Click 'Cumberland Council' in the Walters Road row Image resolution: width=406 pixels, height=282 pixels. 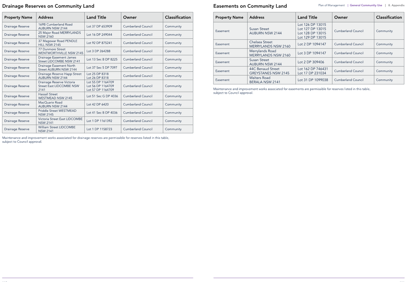tap(349, 80)
